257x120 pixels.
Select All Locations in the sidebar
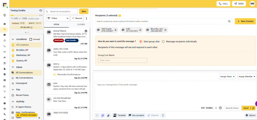(26, 45)
